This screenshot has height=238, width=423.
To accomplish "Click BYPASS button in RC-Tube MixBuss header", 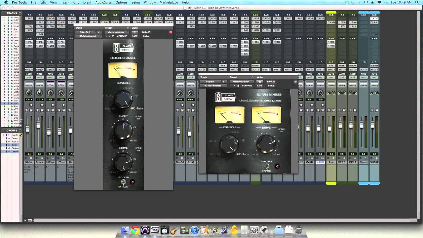I will pyautogui.click(x=271, y=82).
